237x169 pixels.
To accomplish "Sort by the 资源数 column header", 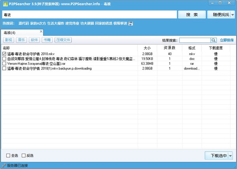I will (x=169, y=48).
